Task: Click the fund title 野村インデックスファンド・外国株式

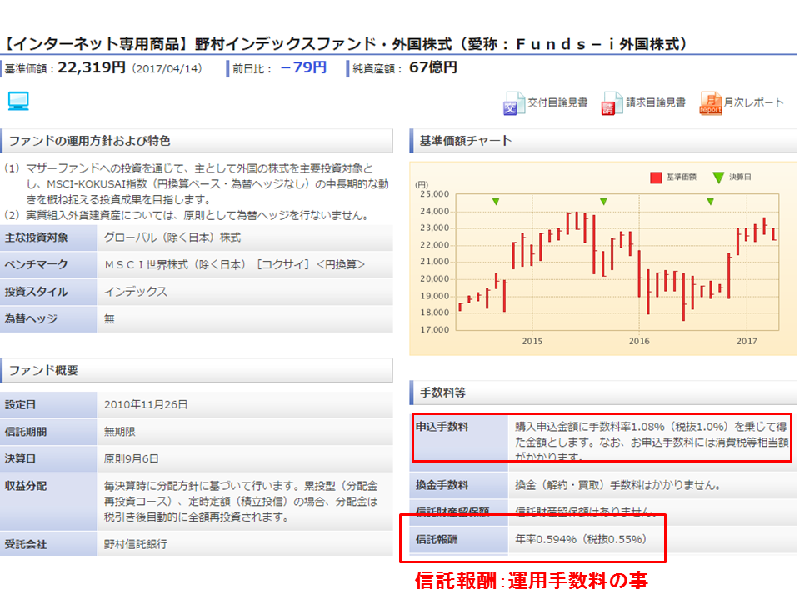Action: pos(323,44)
